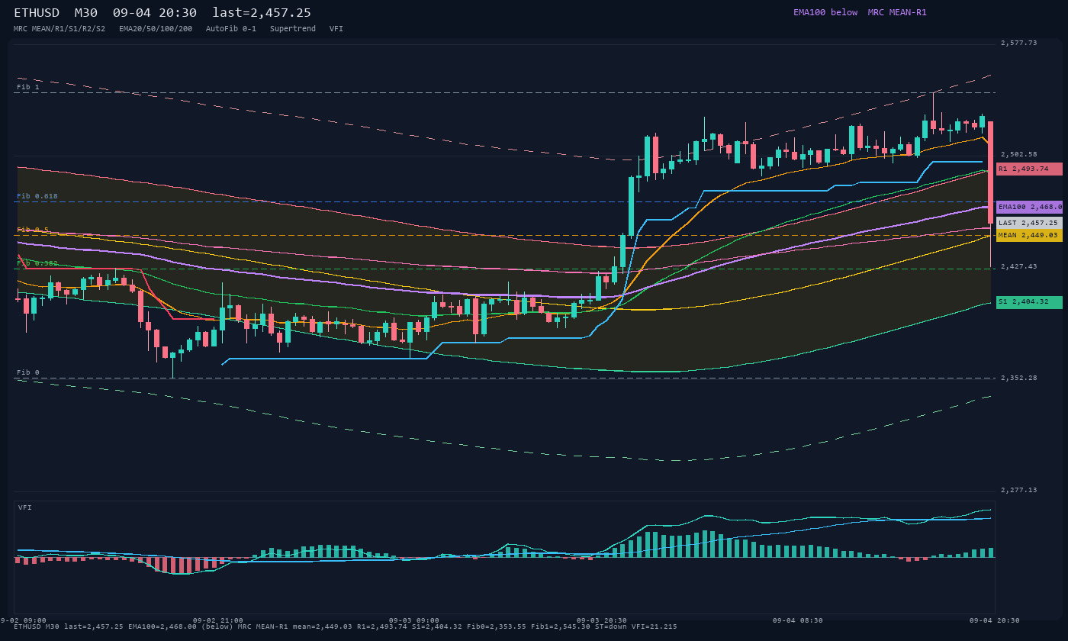Select the MRC MEAN/R1/S1/R2/S2 legend entry
This screenshot has width=1068, height=641.
[x=60, y=28]
